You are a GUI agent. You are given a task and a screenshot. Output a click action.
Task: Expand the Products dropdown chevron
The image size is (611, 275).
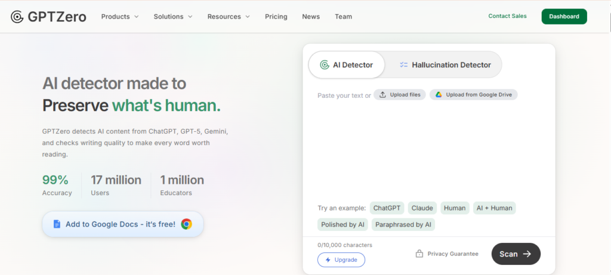pos(137,17)
